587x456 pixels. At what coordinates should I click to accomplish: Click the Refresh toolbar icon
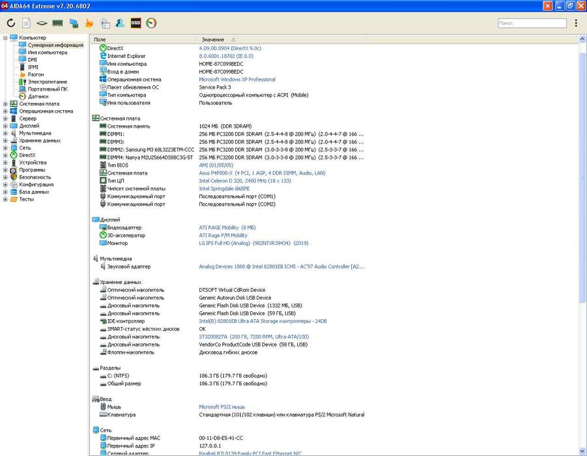click(x=11, y=23)
